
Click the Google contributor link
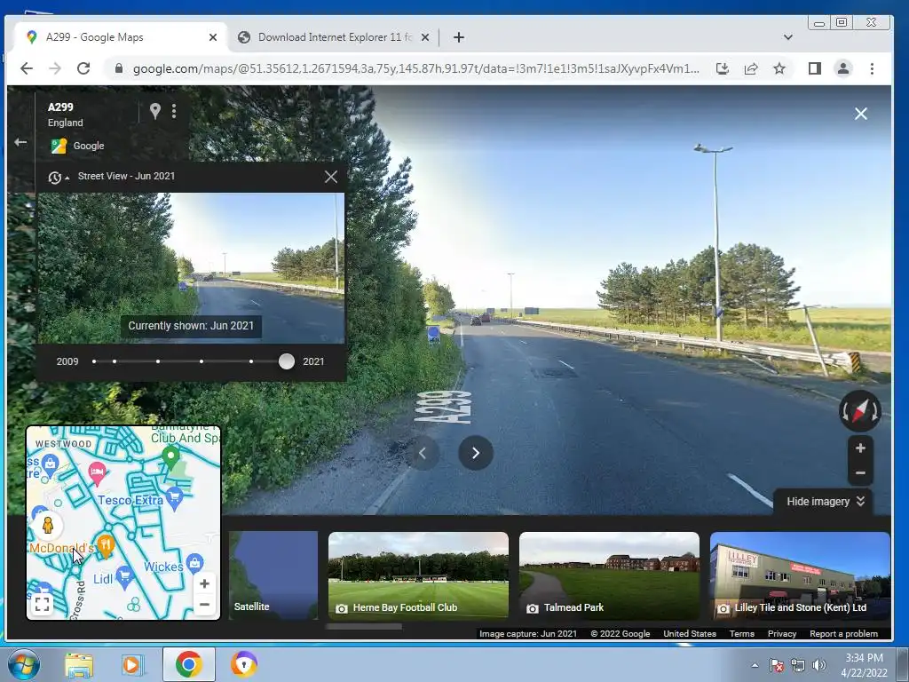click(x=89, y=146)
